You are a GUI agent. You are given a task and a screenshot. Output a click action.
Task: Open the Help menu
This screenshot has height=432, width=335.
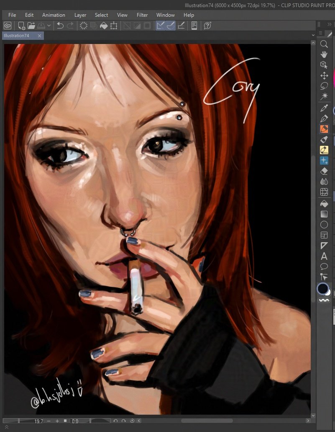click(189, 15)
